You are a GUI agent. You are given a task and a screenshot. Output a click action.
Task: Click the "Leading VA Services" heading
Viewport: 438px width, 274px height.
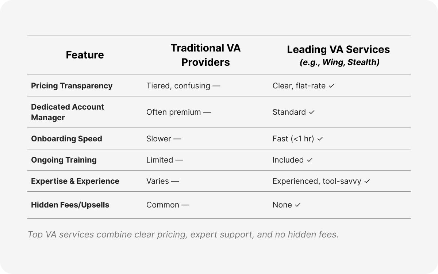(x=338, y=49)
